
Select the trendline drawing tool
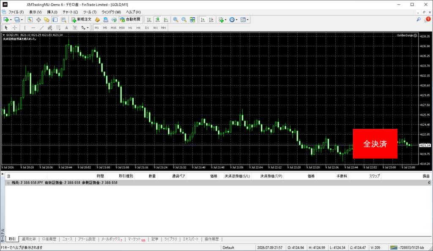(x=41, y=27)
